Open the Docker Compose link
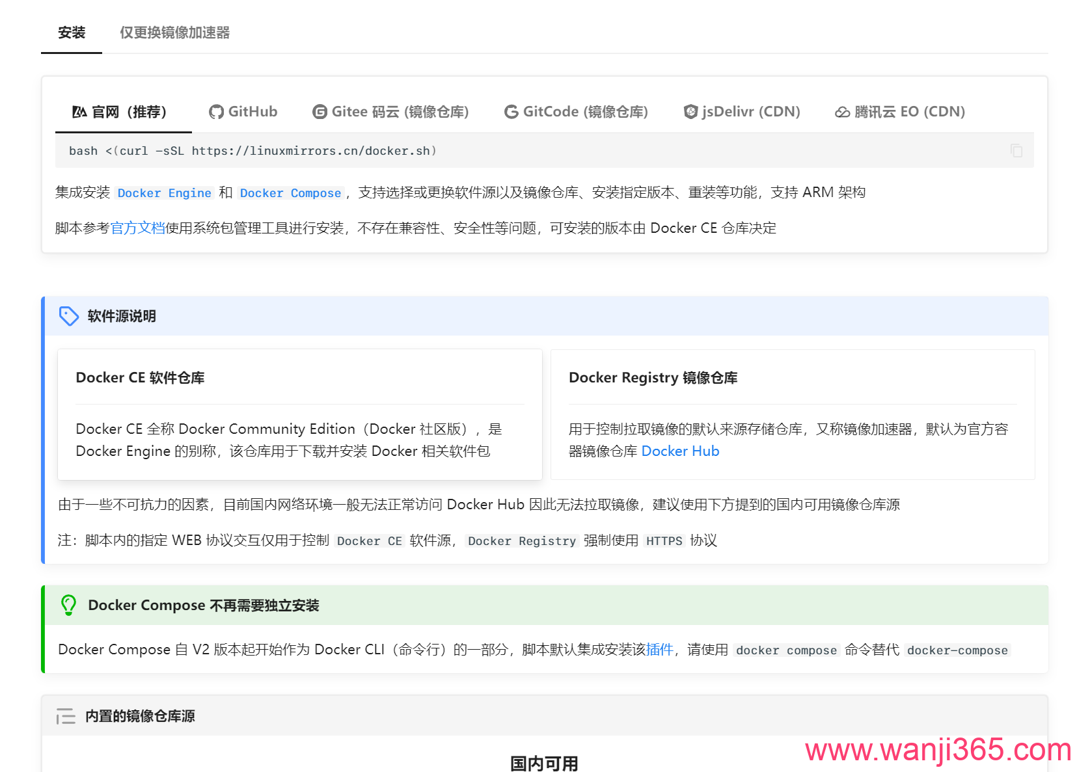The height and width of the screenshot is (772, 1077). click(290, 193)
